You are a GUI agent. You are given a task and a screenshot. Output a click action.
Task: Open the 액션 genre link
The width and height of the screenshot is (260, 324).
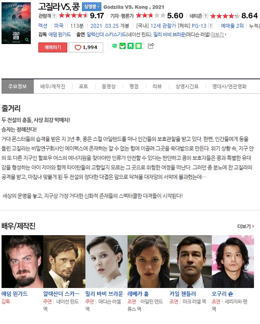tap(43, 26)
